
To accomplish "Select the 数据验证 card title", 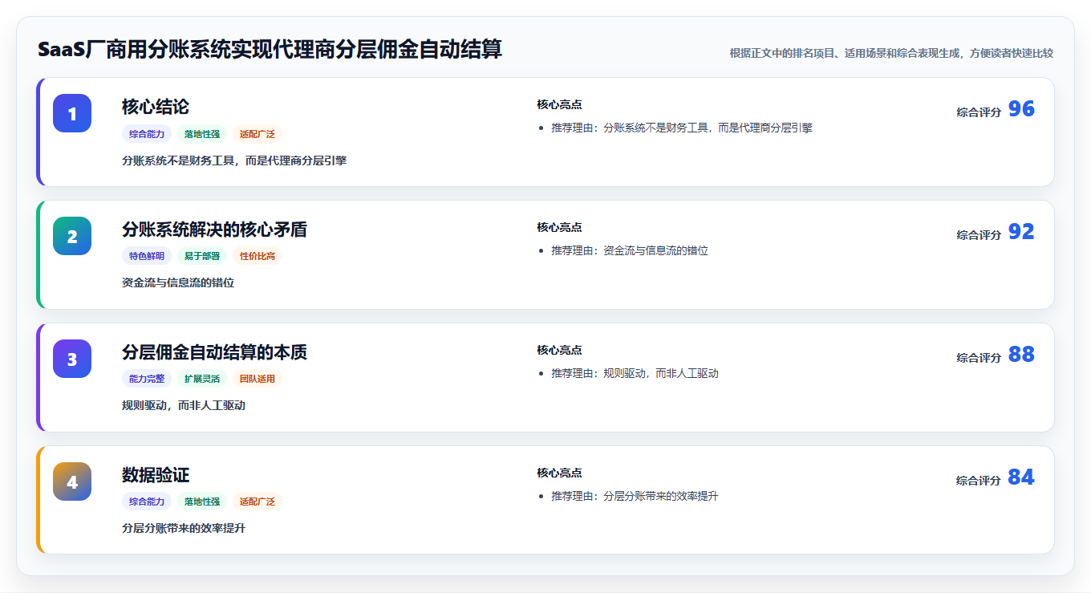I will (156, 475).
